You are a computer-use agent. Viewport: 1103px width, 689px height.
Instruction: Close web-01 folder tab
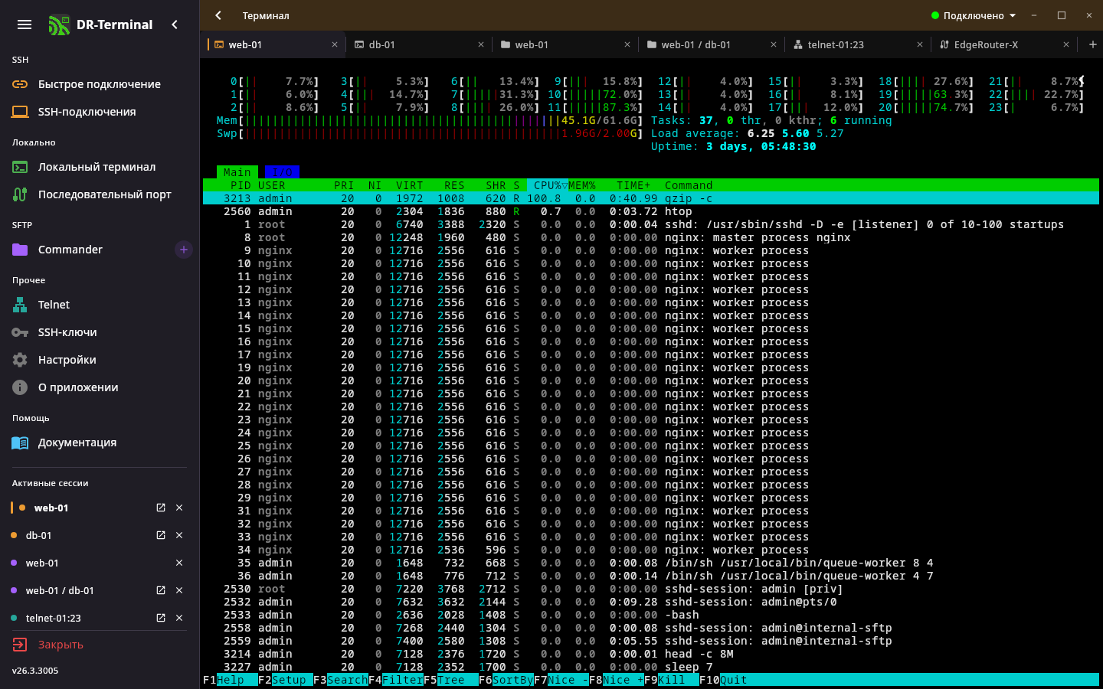[627, 44]
